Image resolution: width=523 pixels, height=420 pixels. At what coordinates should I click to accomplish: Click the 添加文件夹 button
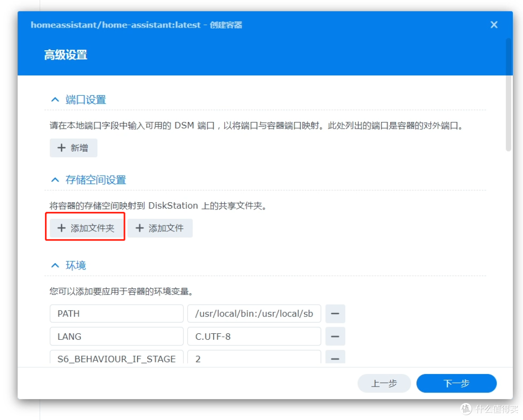pyautogui.click(x=86, y=228)
